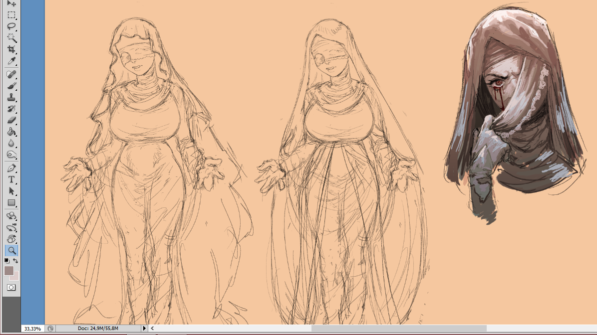The height and width of the screenshot is (335, 597).
Task: Click the status bar preview icon
Action: point(50,329)
